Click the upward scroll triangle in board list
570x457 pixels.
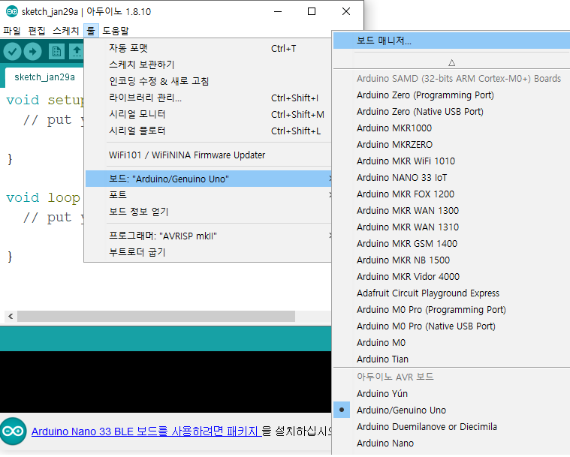(451, 63)
